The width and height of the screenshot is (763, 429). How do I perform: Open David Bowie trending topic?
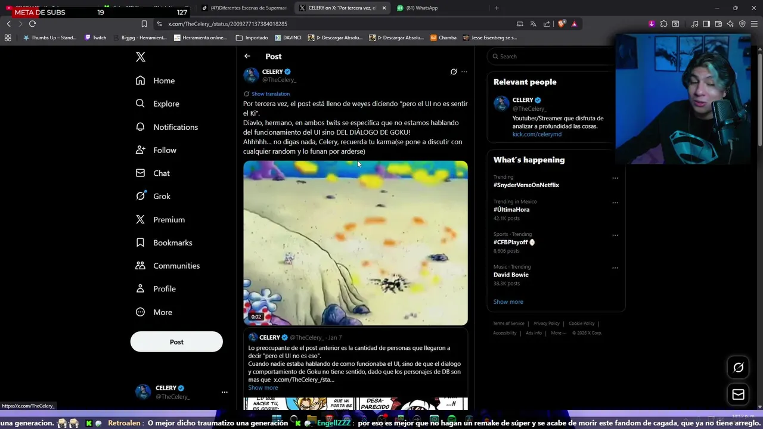point(511,275)
